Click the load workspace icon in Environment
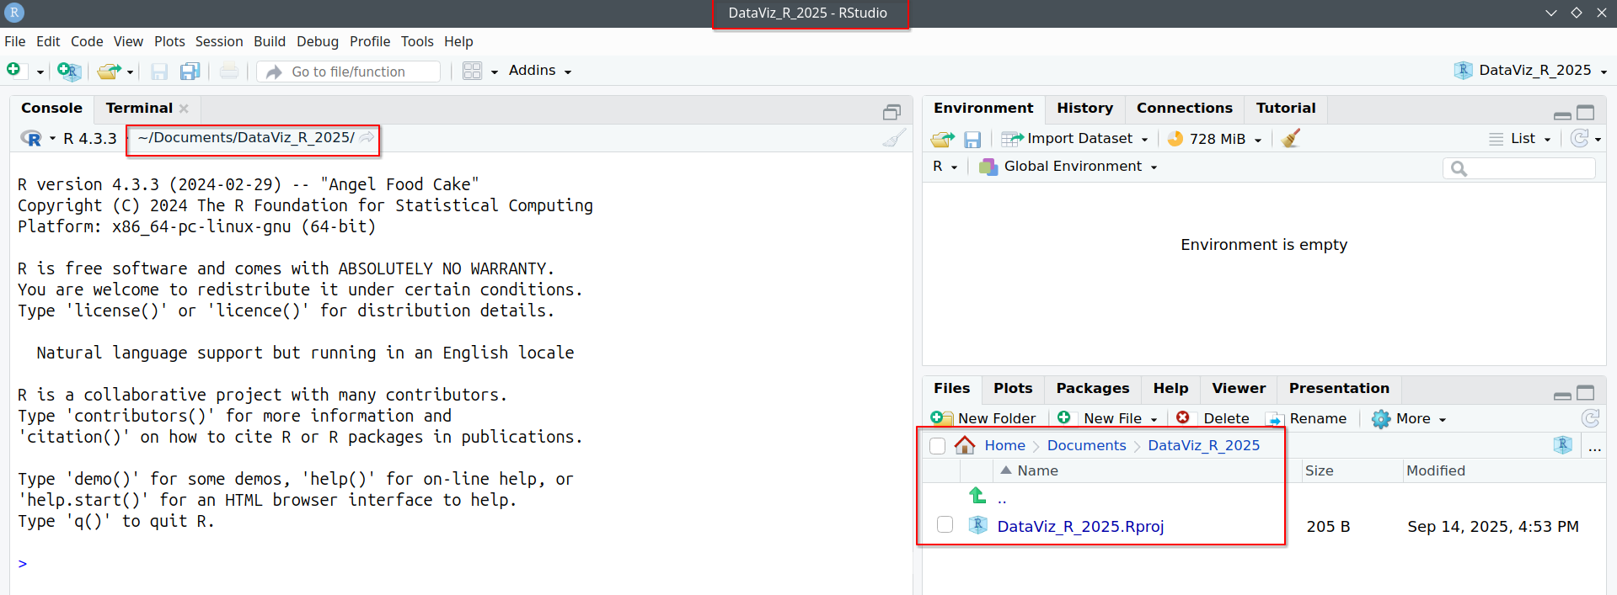The width and height of the screenshot is (1617, 595). (942, 140)
